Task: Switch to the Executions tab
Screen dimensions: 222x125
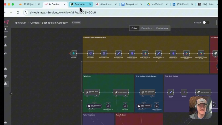Action: point(147,28)
